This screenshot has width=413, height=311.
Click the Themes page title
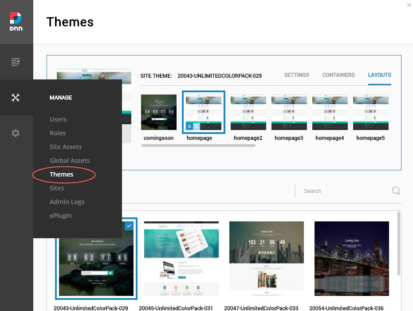(x=70, y=22)
